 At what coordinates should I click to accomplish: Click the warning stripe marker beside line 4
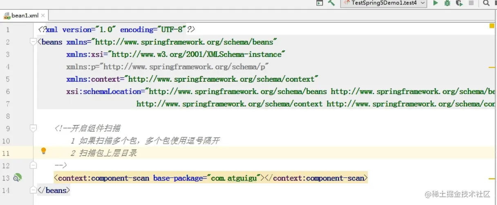coord(492,67)
